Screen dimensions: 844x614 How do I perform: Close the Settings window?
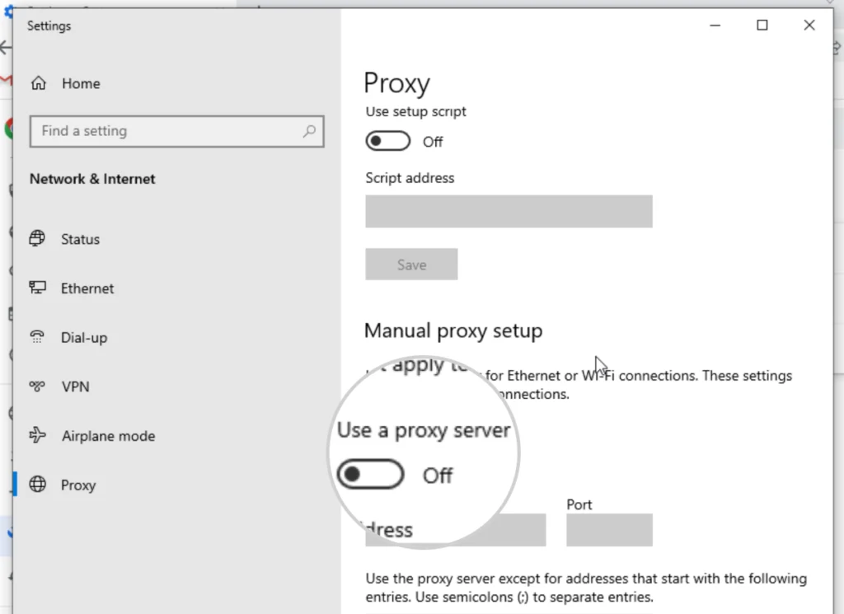(809, 26)
